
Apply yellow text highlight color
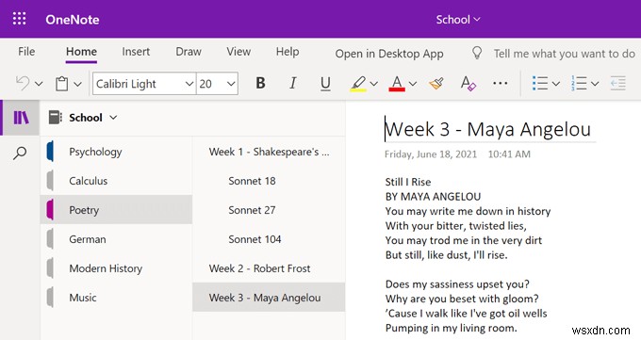(x=358, y=84)
